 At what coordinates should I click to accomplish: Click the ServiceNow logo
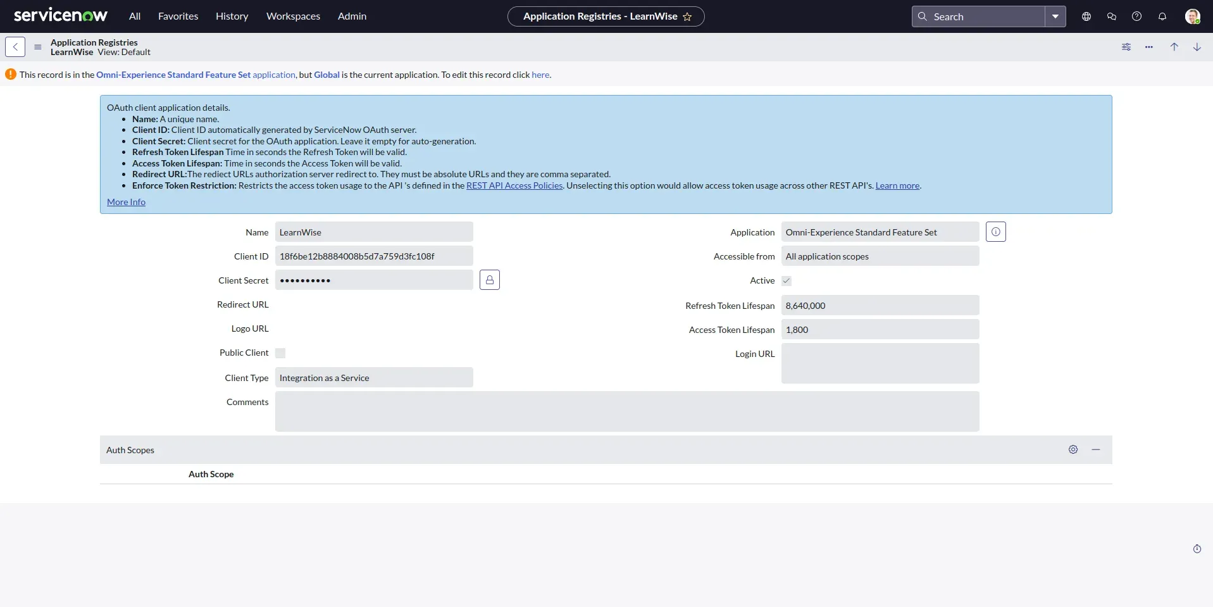61,16
